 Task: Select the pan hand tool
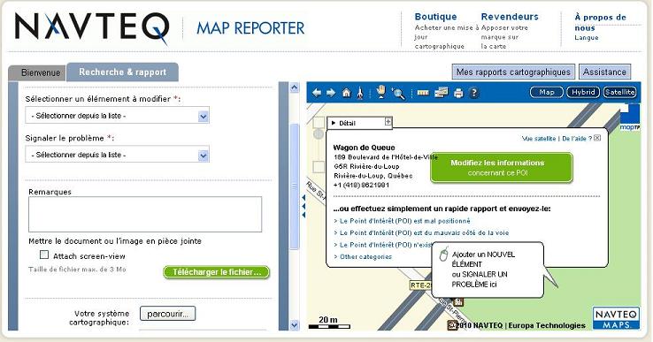tap(381, 92)
